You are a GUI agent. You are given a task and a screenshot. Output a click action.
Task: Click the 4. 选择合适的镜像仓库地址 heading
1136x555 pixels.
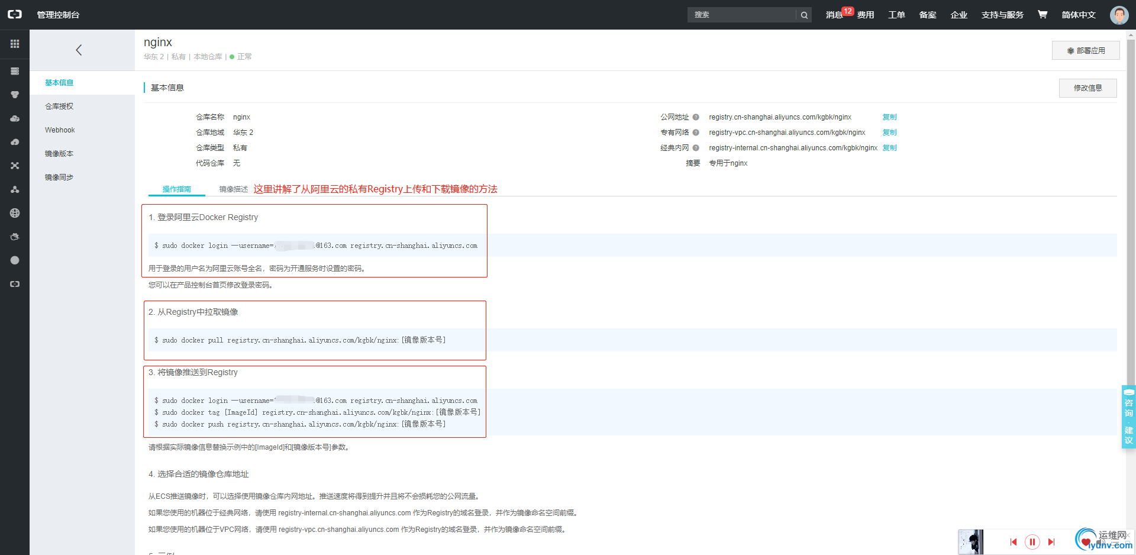coord(199,474)
